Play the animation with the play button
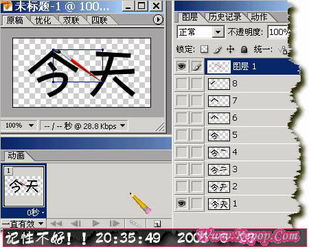Viewport: 309px width, 249px height. click(x=96, y=223)
